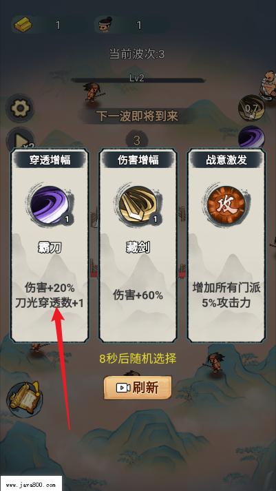276x491 pixels.
Task: Open the golden scroll icon
Action: (24, 399)
